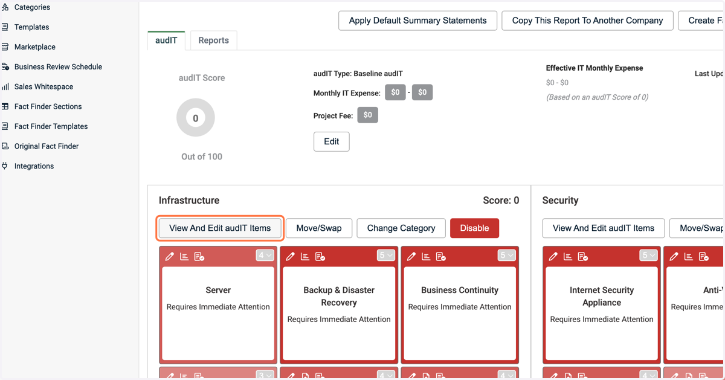Open Original Fact Finder in sidebar
This screenshot has height=380, width=725.
point(47,146)
